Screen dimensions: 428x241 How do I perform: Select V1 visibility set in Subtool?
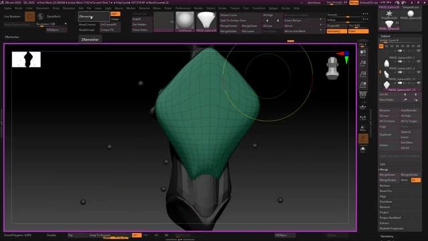tap(381, 46)
